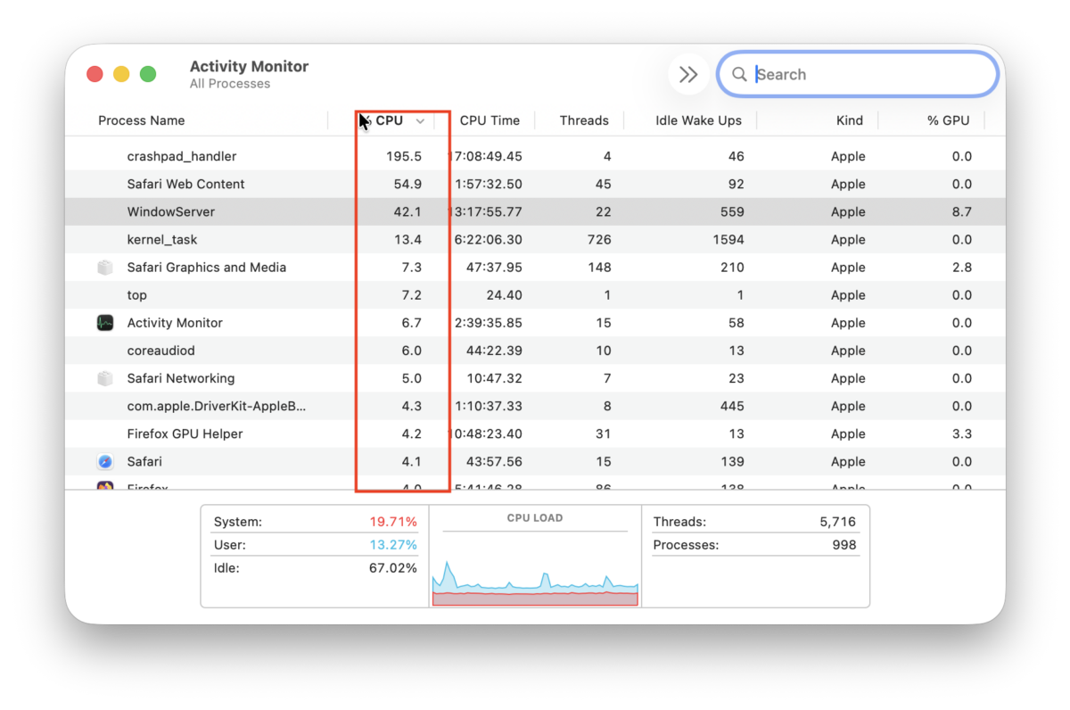Minimize window with the yellow button
1070x710 pixels.
[x=121, y=75]
